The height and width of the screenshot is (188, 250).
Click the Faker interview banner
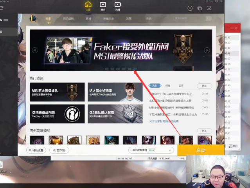pyautogui.click(x=121, y=50)
